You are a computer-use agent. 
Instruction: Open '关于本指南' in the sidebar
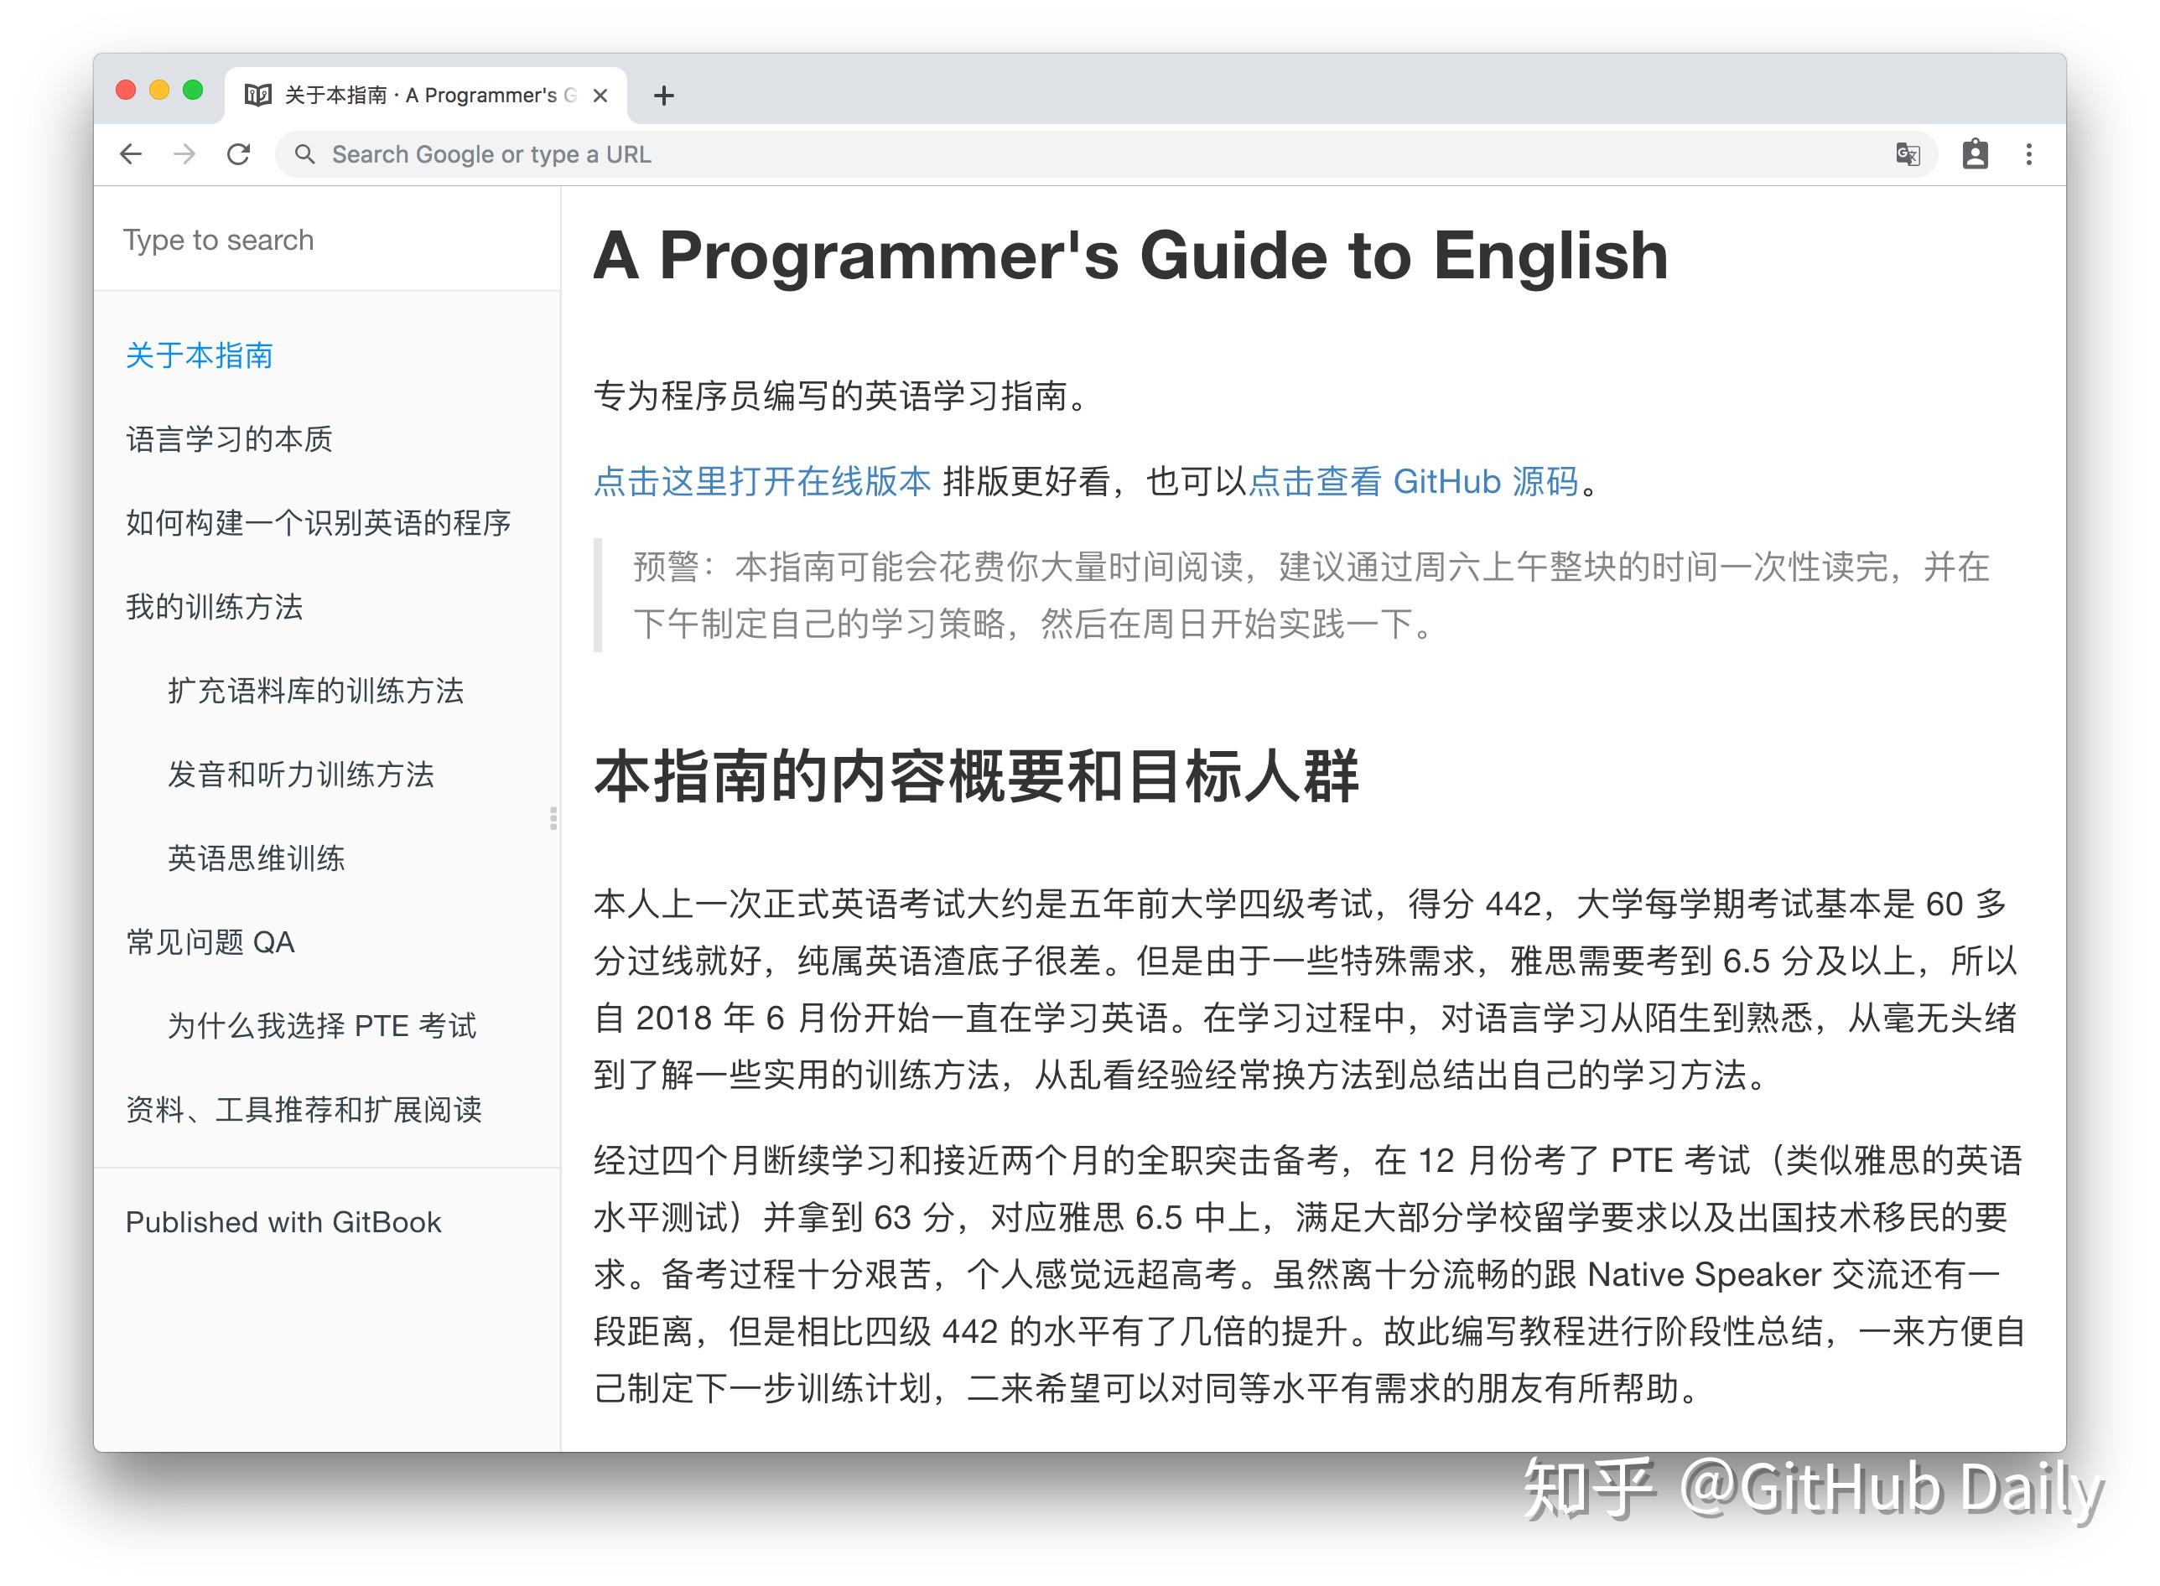pyautogui.click(x=199, y=356)
